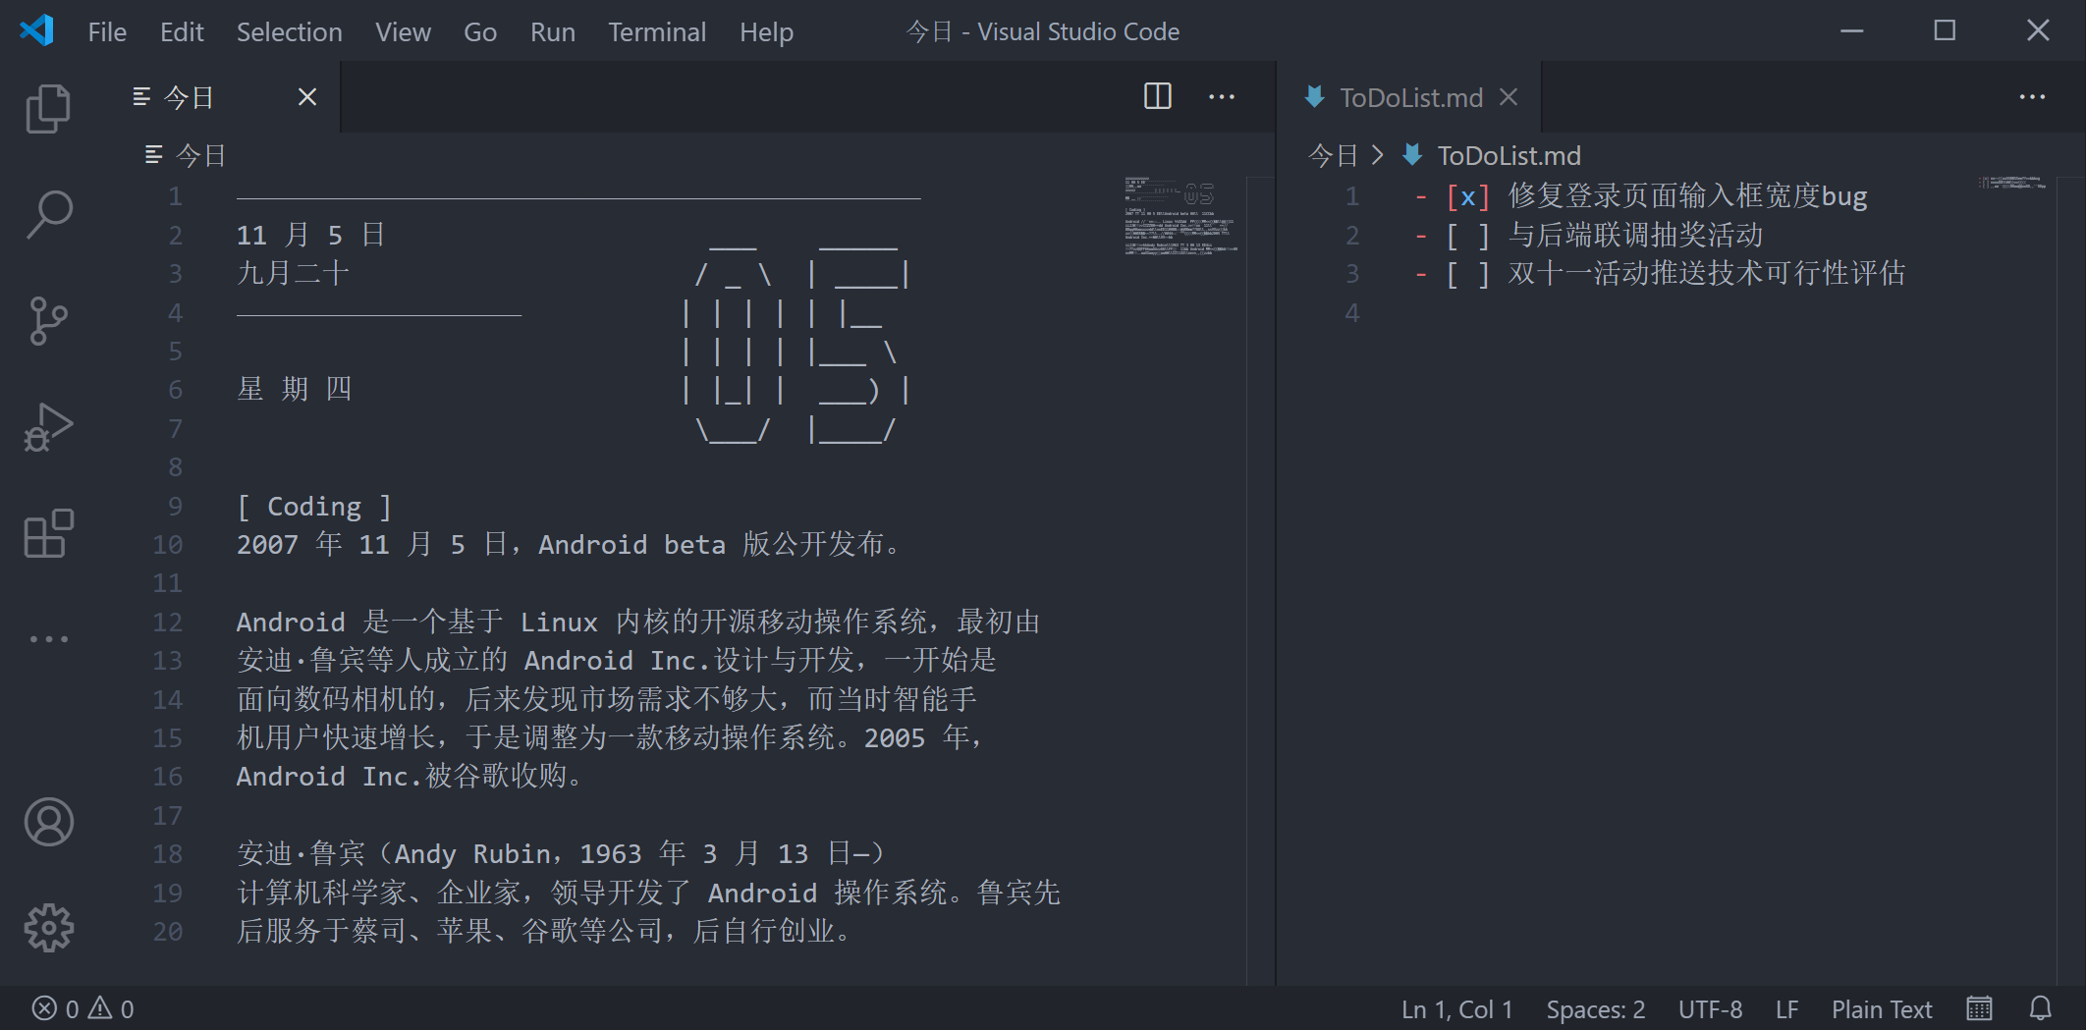Viewport: 2086px width, 1030px height.
Task: Click the minimap of ToDoList.md editor
Action: 2013,184
